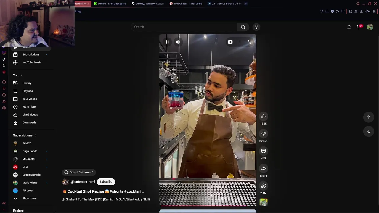The image size is (379, 213).
Task: Open Downloads in the sidebar
Action: [31, 122]
